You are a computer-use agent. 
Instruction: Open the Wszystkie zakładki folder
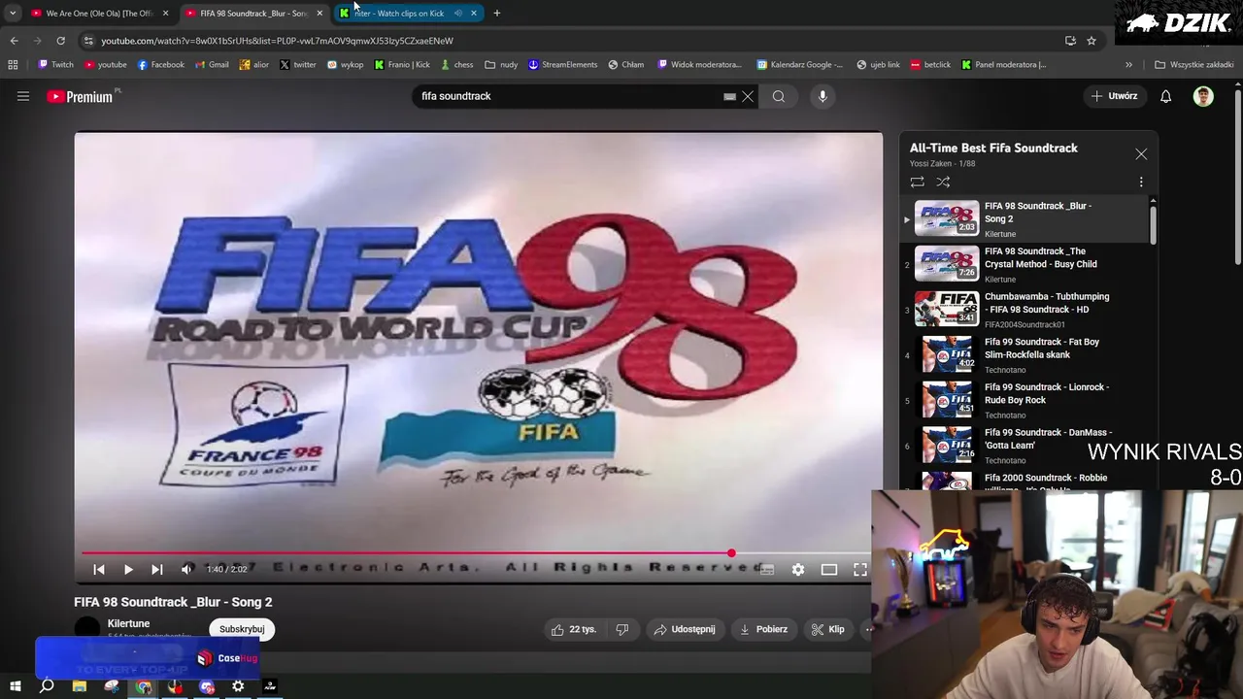point(1194,65)
